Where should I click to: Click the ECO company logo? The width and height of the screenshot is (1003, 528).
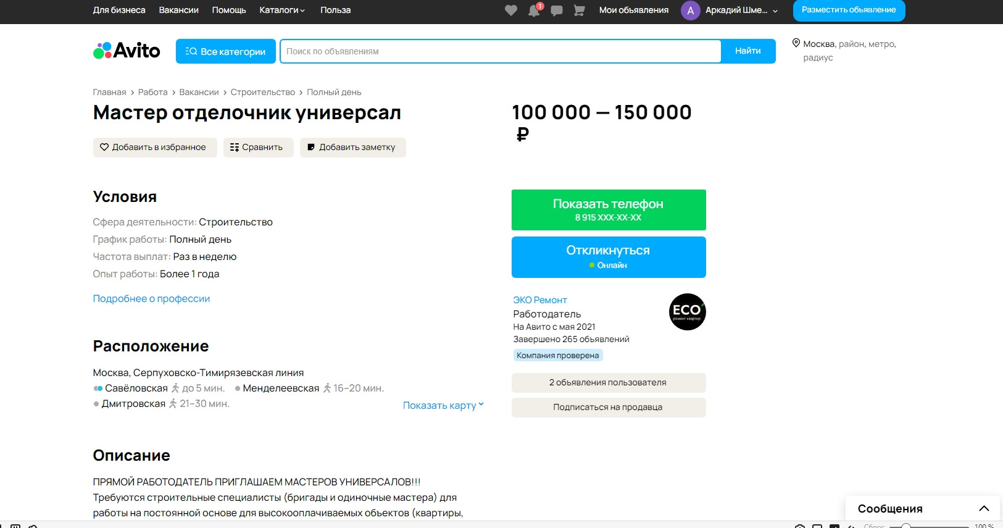tap(688, 312)
